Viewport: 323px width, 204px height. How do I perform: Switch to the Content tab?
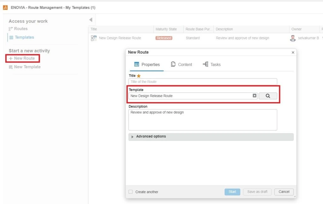click(181, 64)
